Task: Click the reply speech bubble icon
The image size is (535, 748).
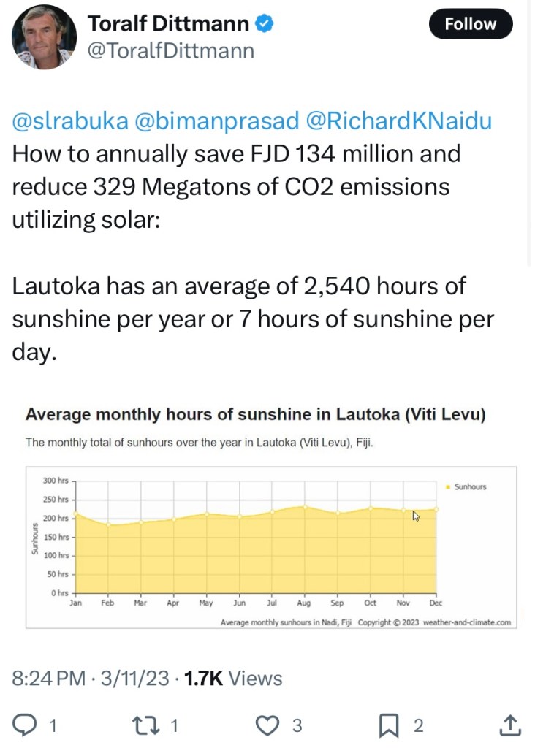Action: tap(26, 725)
